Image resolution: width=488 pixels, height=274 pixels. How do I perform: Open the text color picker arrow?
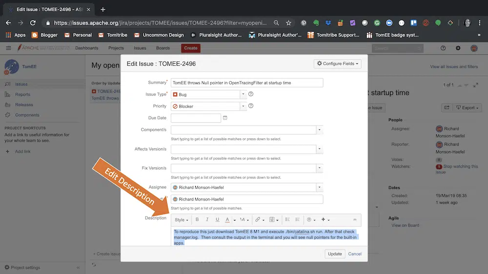point(235,219)
